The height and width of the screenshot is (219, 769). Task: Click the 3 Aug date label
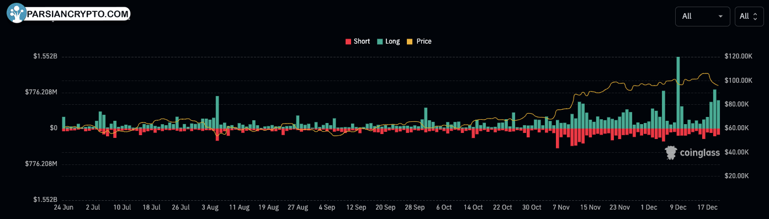(x=210, y=207)
